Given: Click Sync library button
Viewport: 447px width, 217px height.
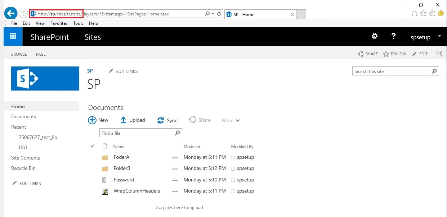Looking at the screenshot, I should coord(167,120).
